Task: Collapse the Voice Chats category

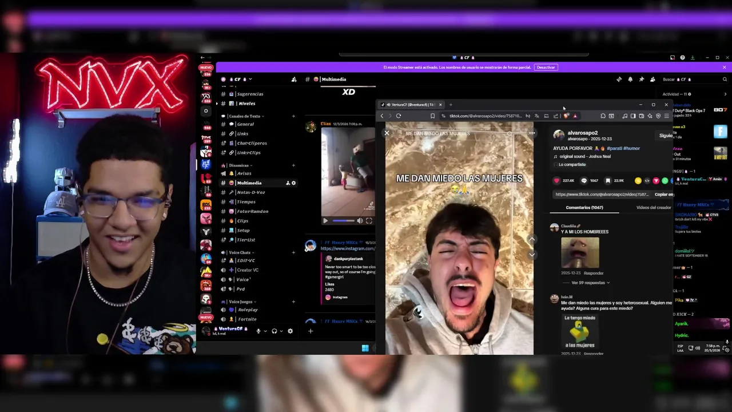Action: (239, 252)
